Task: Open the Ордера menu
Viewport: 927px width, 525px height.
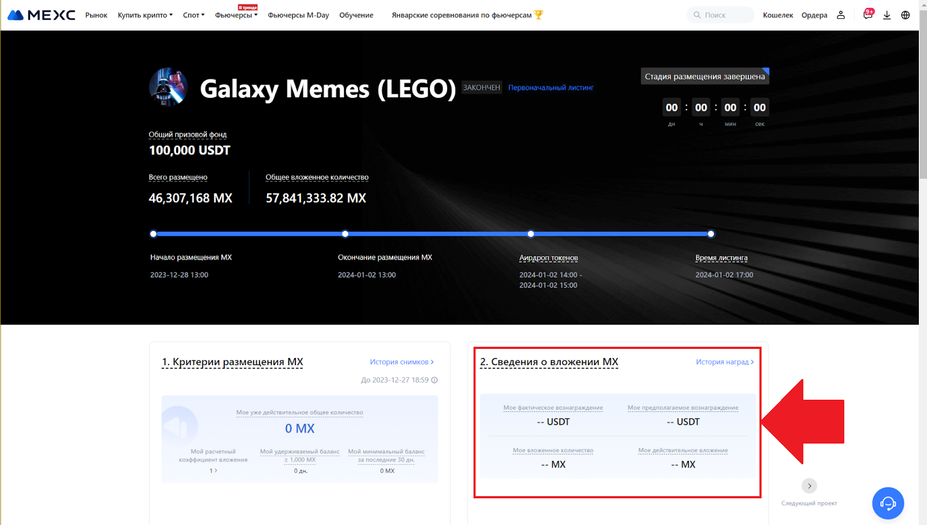Action: pos(815,15)
